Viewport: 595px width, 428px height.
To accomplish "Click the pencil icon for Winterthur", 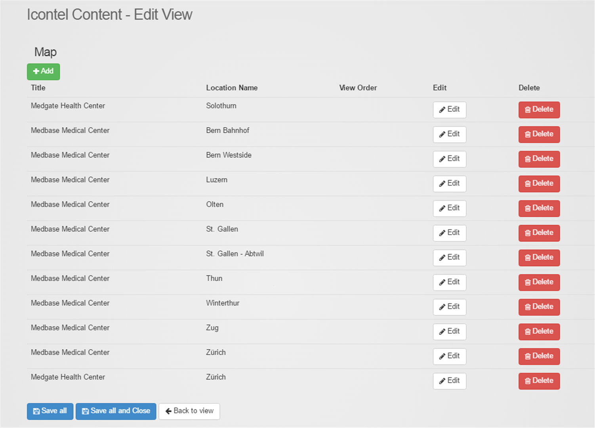I will point(442,307).
